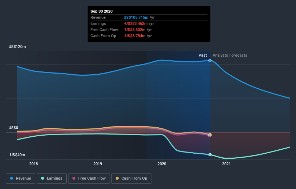Click the -US$3.784m cash from op value

click(x=134, y=36)
